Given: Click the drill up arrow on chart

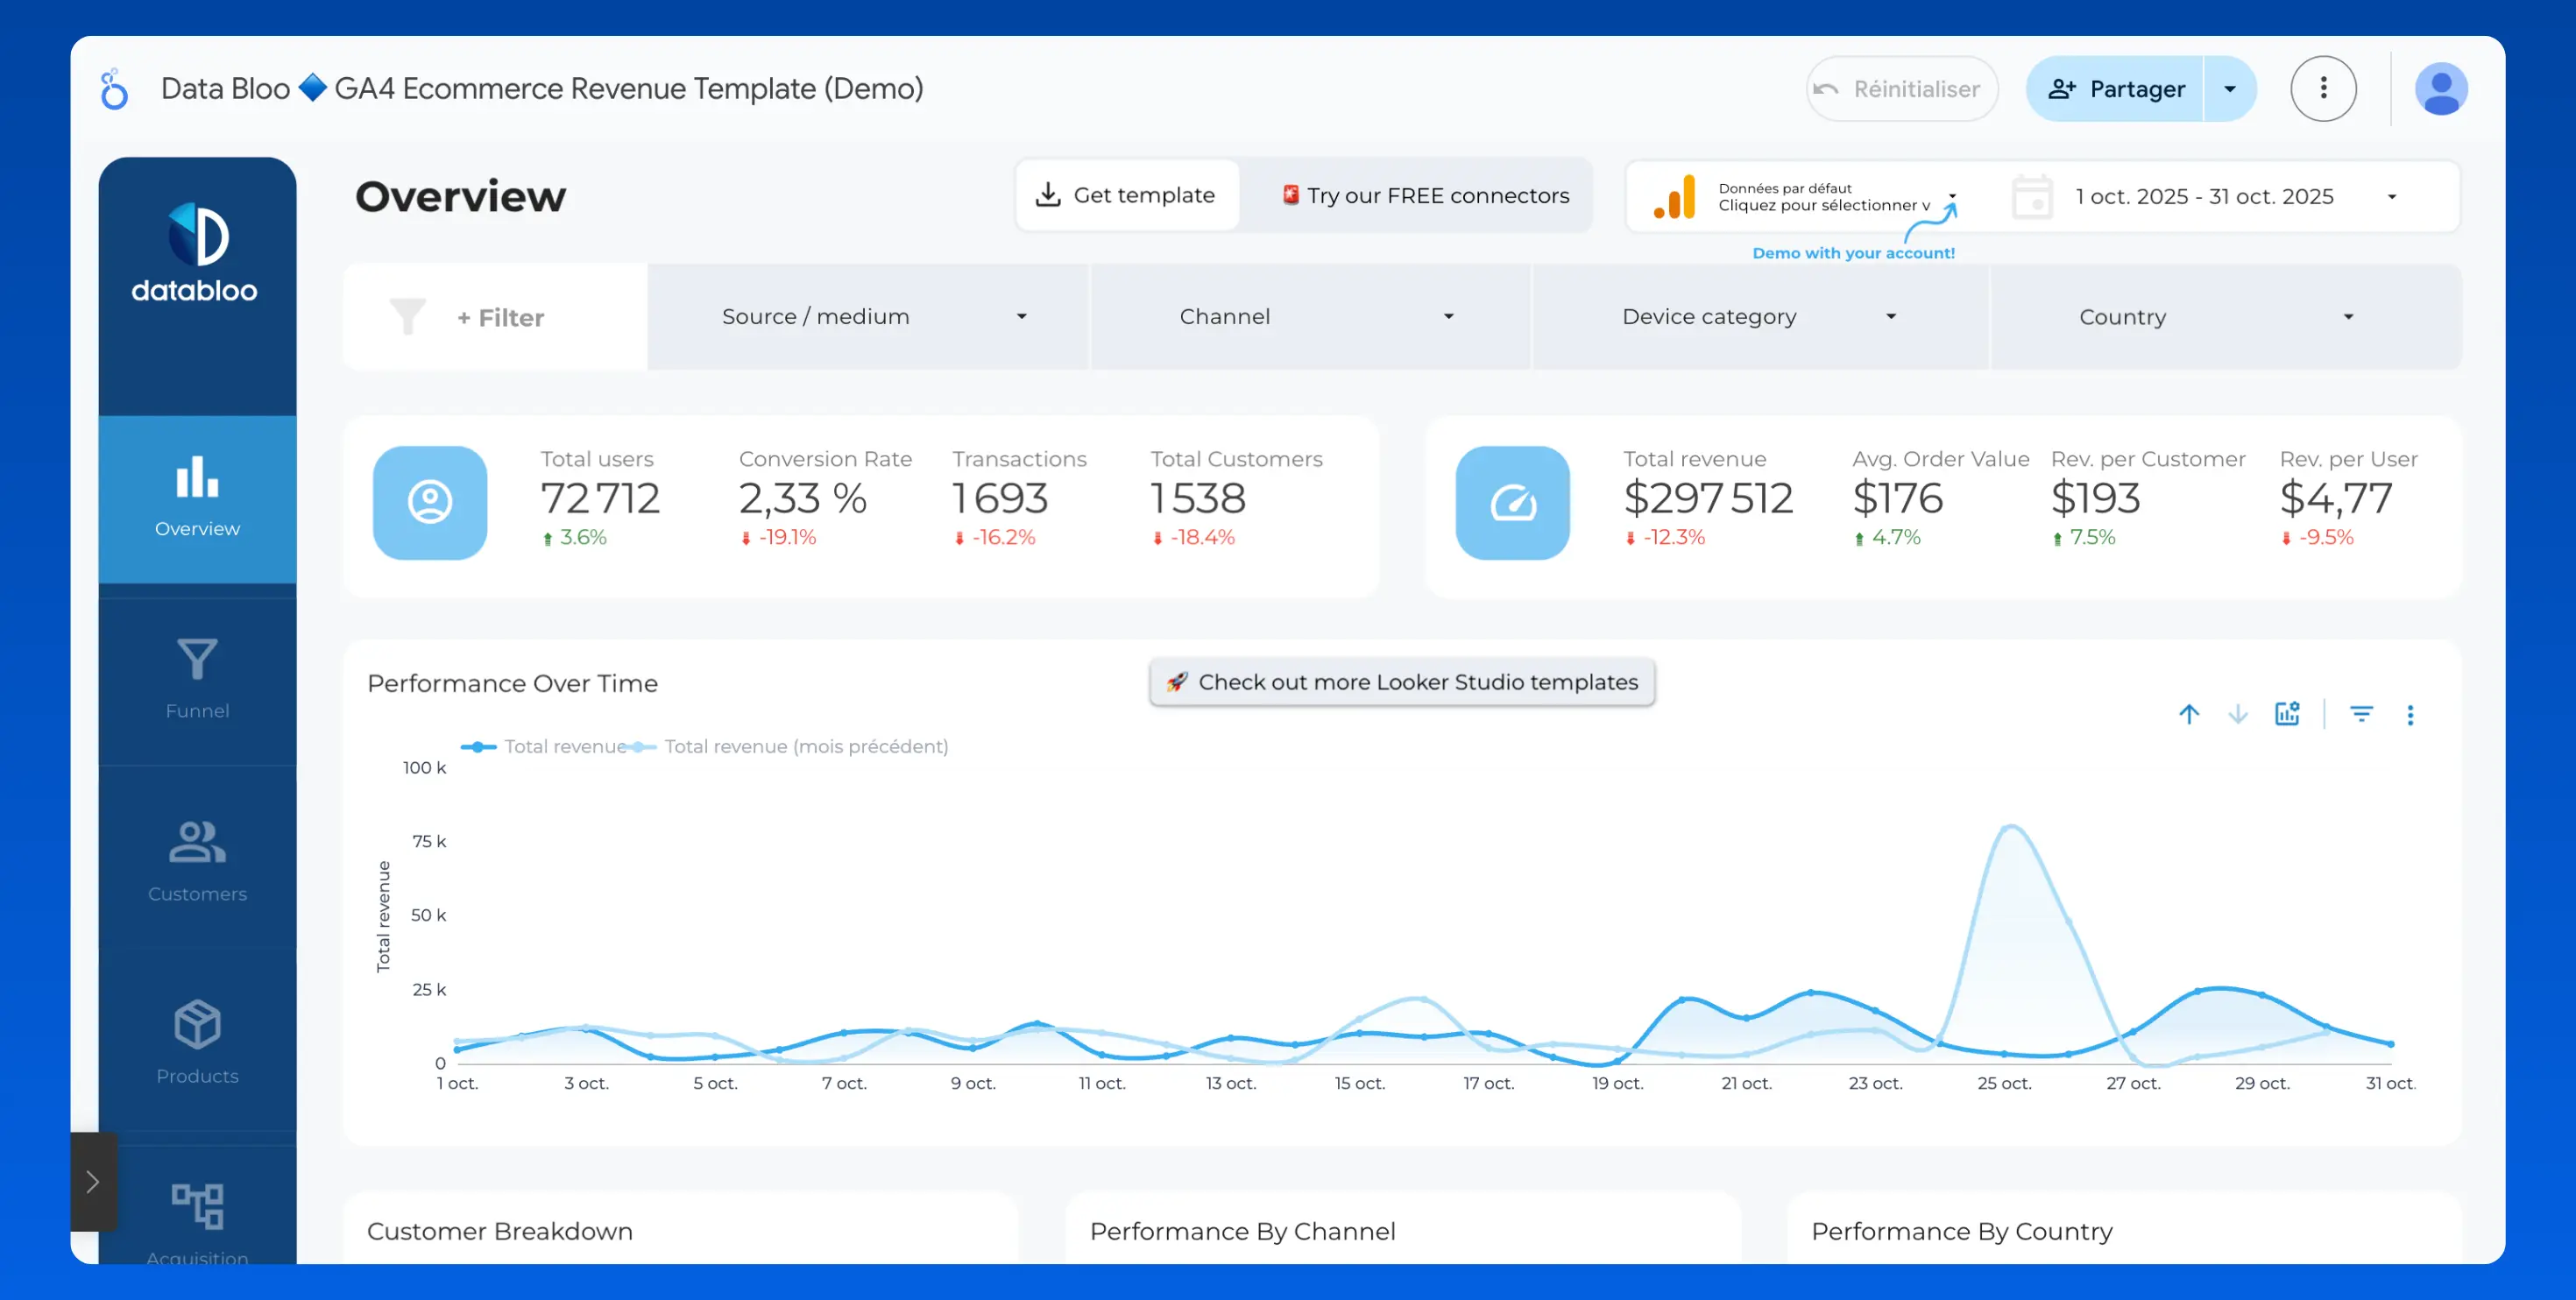Looking at the screenshot, I should point(2189,714).
